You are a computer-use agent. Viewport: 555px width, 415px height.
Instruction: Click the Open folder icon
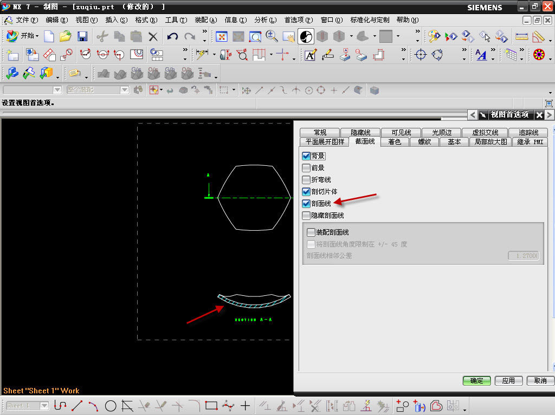pyautogui.click(x=66, y=36)
